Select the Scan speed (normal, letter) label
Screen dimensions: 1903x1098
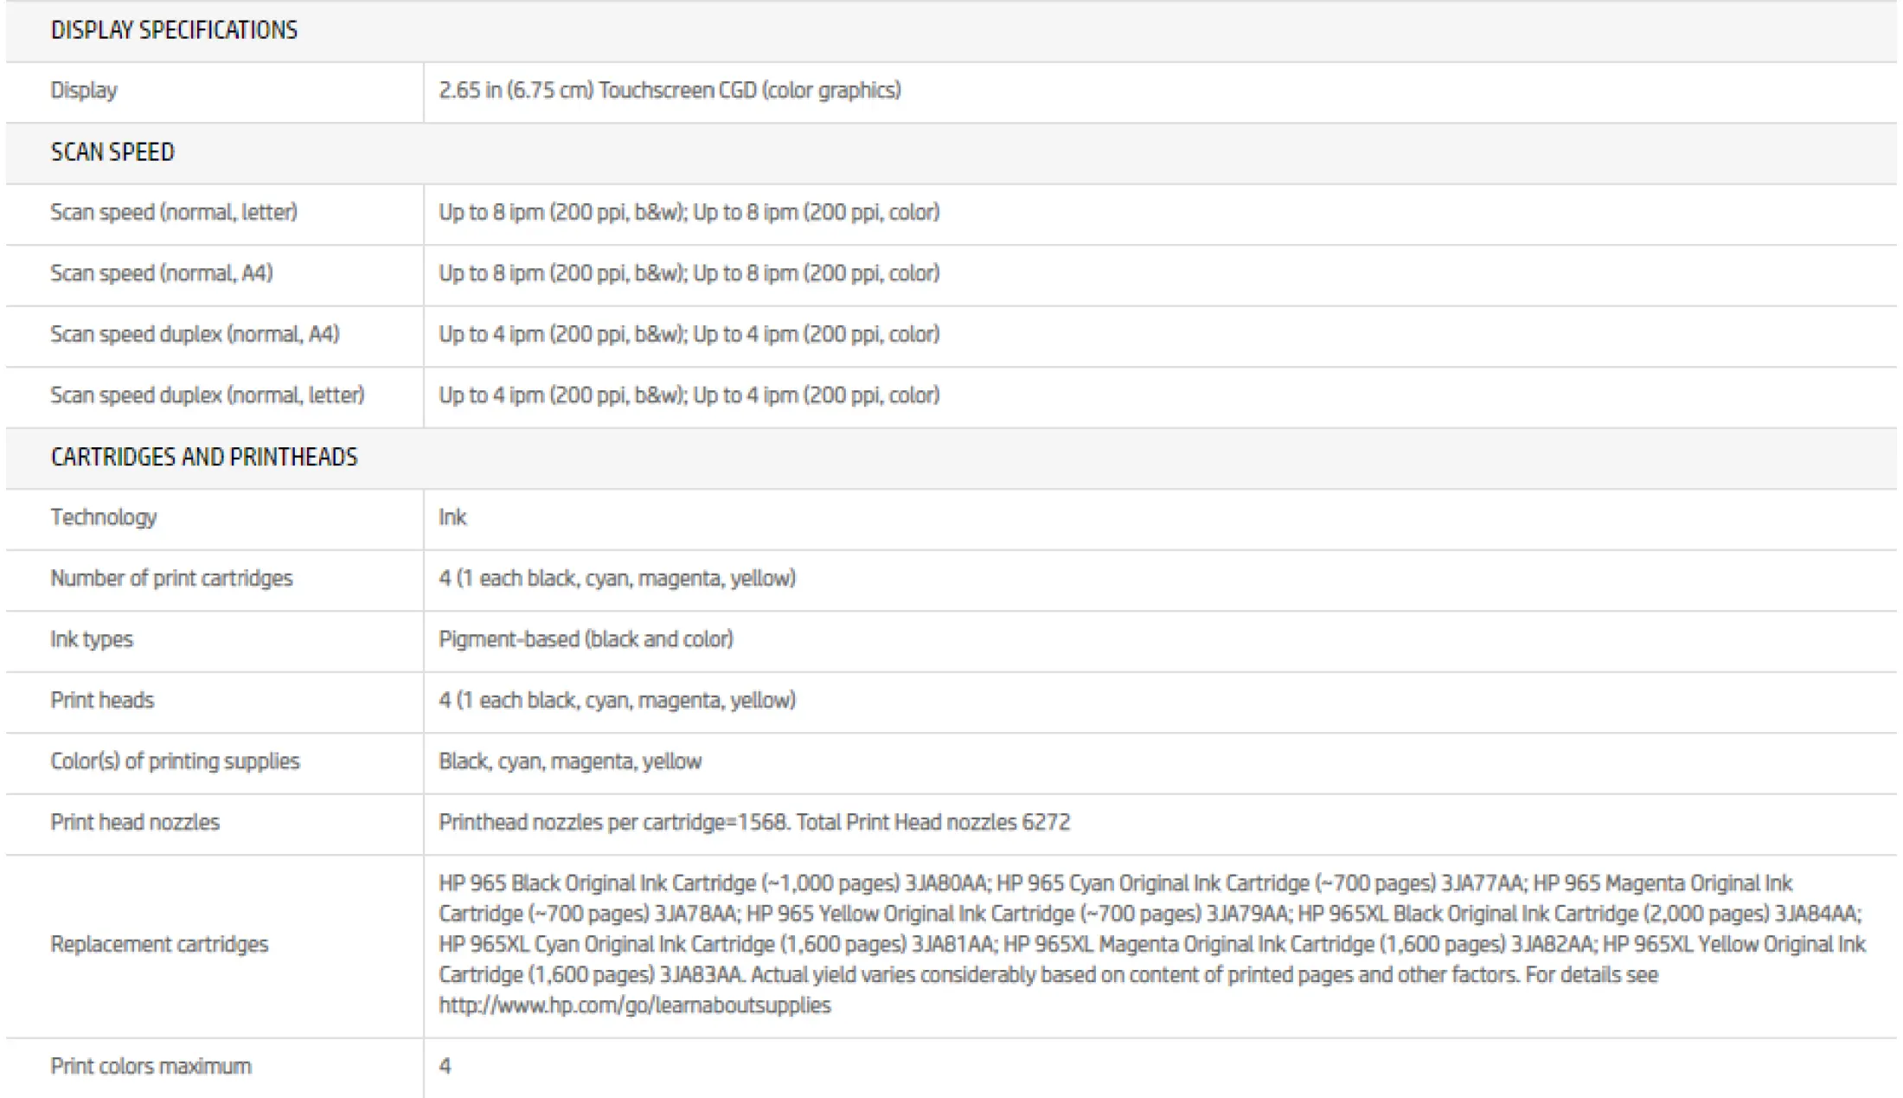(x=174, y=213)
